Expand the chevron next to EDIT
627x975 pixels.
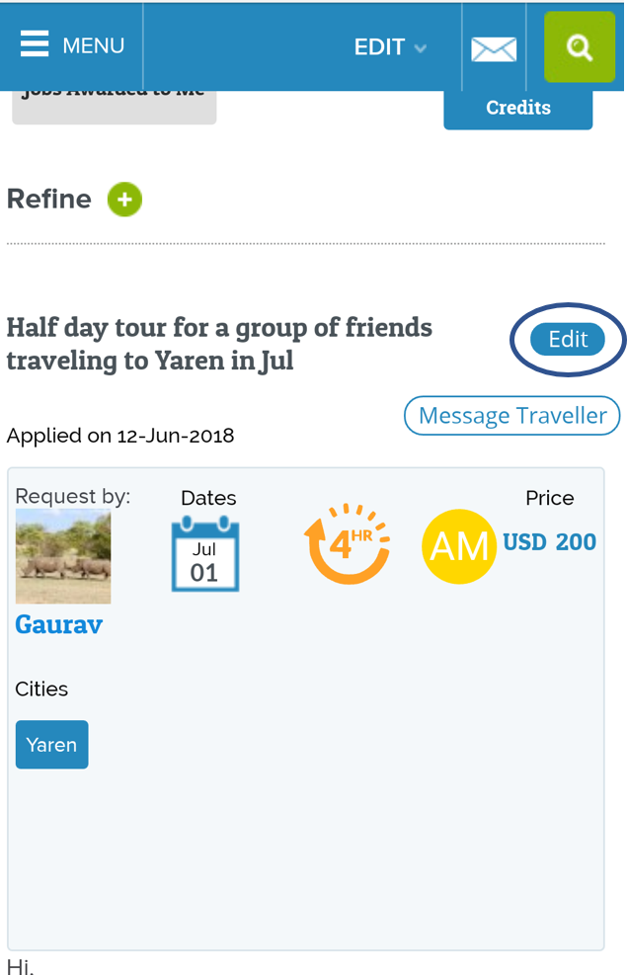pyautogui.click(x=421, y=47)
